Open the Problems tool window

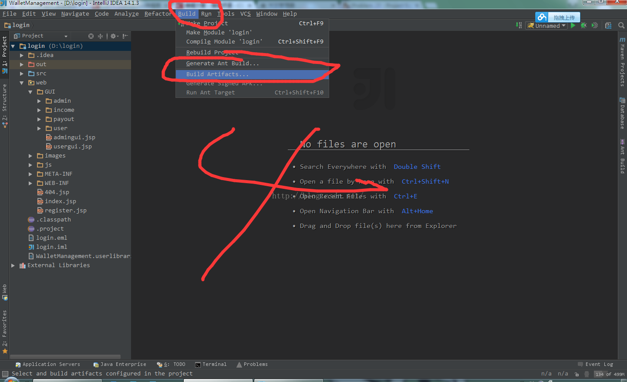[252, 365]
